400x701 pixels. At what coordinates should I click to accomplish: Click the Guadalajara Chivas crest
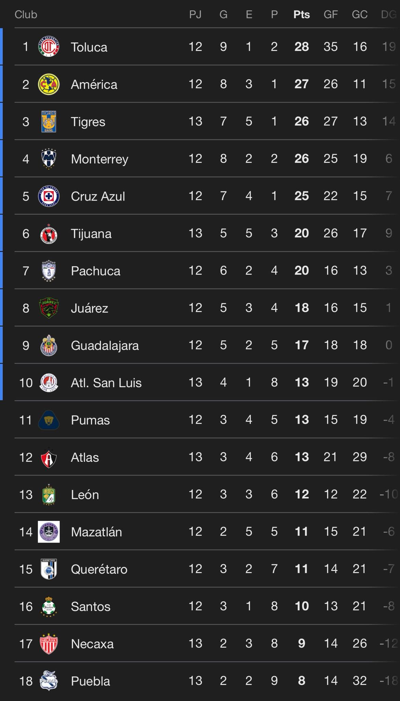tap(49, 345)
